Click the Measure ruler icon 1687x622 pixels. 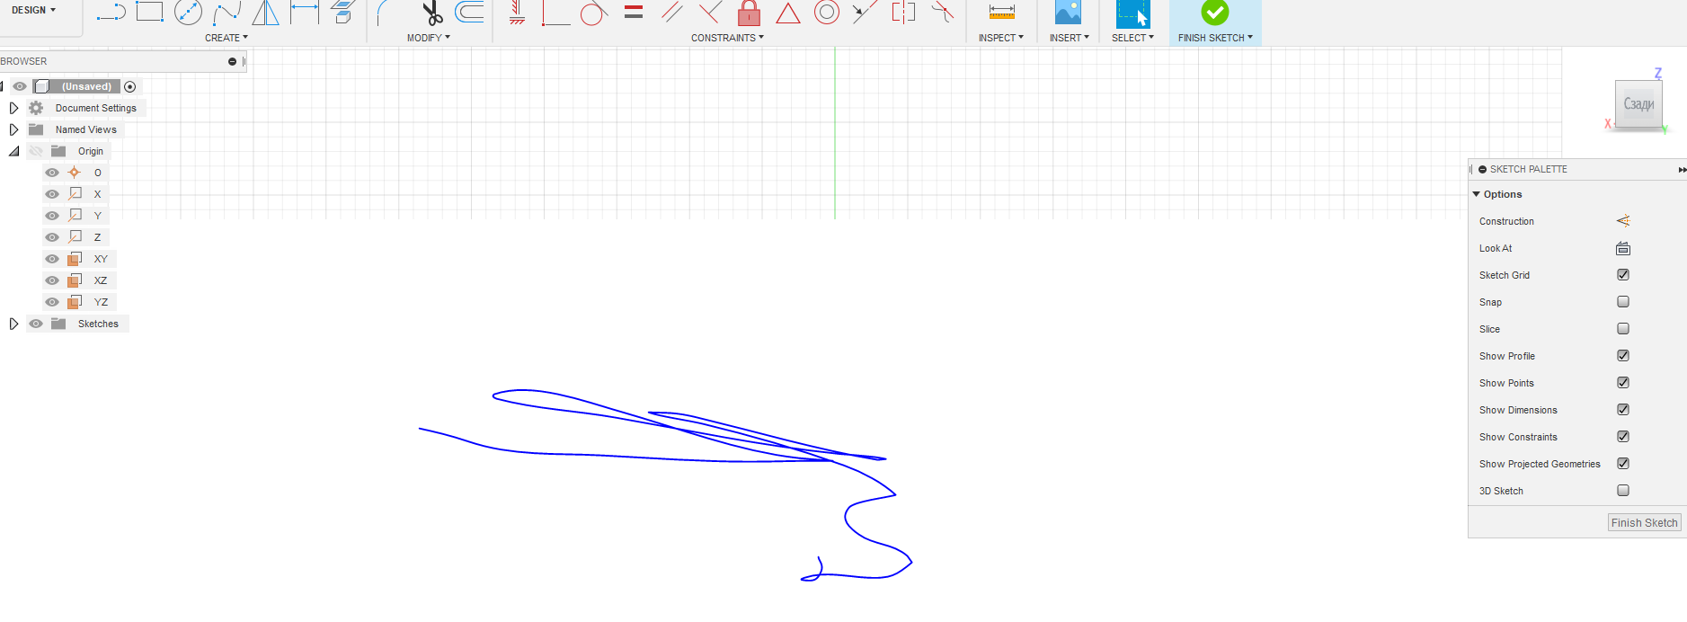[x=1001, y=12]
